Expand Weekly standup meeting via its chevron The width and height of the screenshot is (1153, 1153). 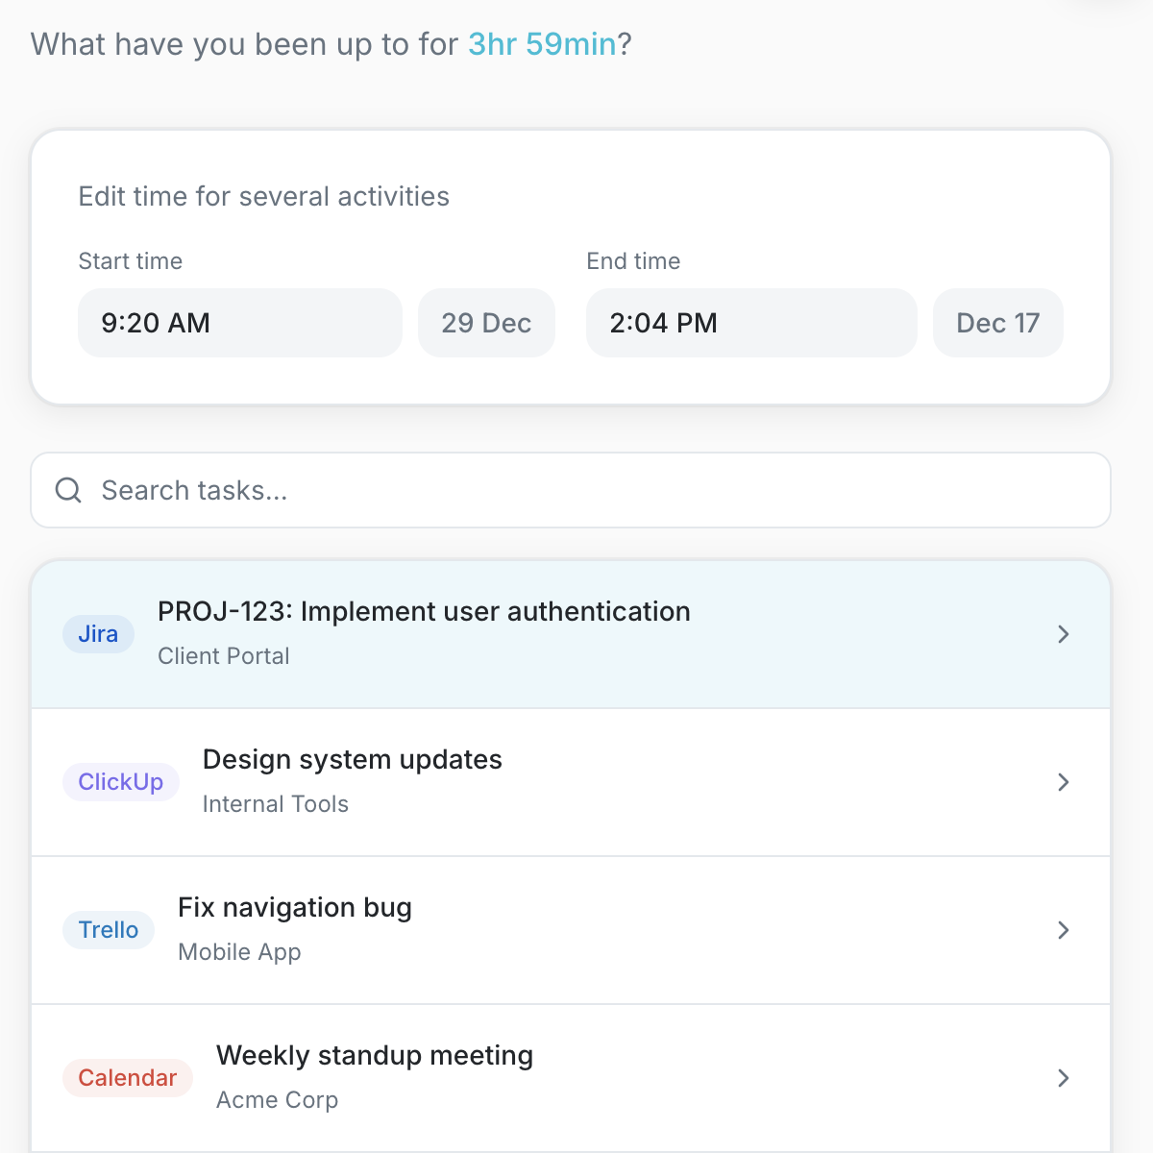point(1064,1078)
